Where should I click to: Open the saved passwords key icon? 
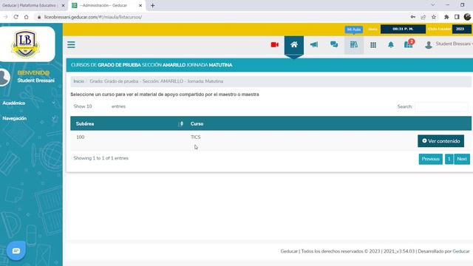pyautogui.click(x=413, y=17)
